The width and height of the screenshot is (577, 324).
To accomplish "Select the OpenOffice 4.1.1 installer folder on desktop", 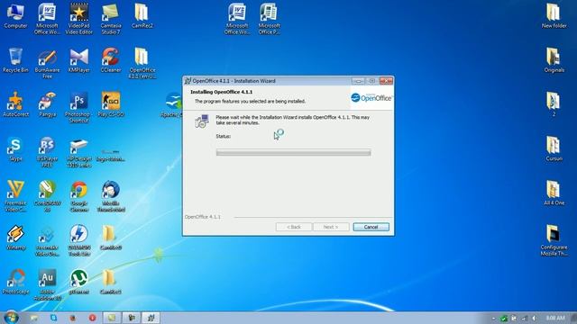I will (142, 63).
